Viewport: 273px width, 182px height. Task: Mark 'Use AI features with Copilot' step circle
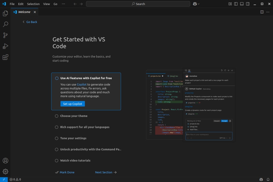[57, 78]
